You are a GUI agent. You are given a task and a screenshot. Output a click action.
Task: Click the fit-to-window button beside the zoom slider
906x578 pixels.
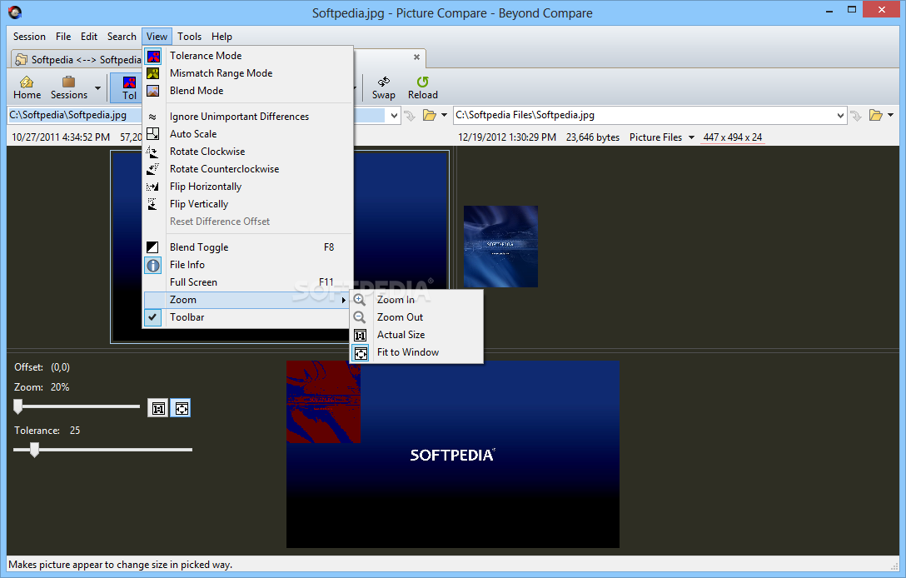tap(181, 409)
